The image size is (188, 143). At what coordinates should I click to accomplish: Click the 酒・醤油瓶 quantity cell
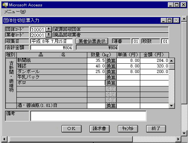(96, 106)
